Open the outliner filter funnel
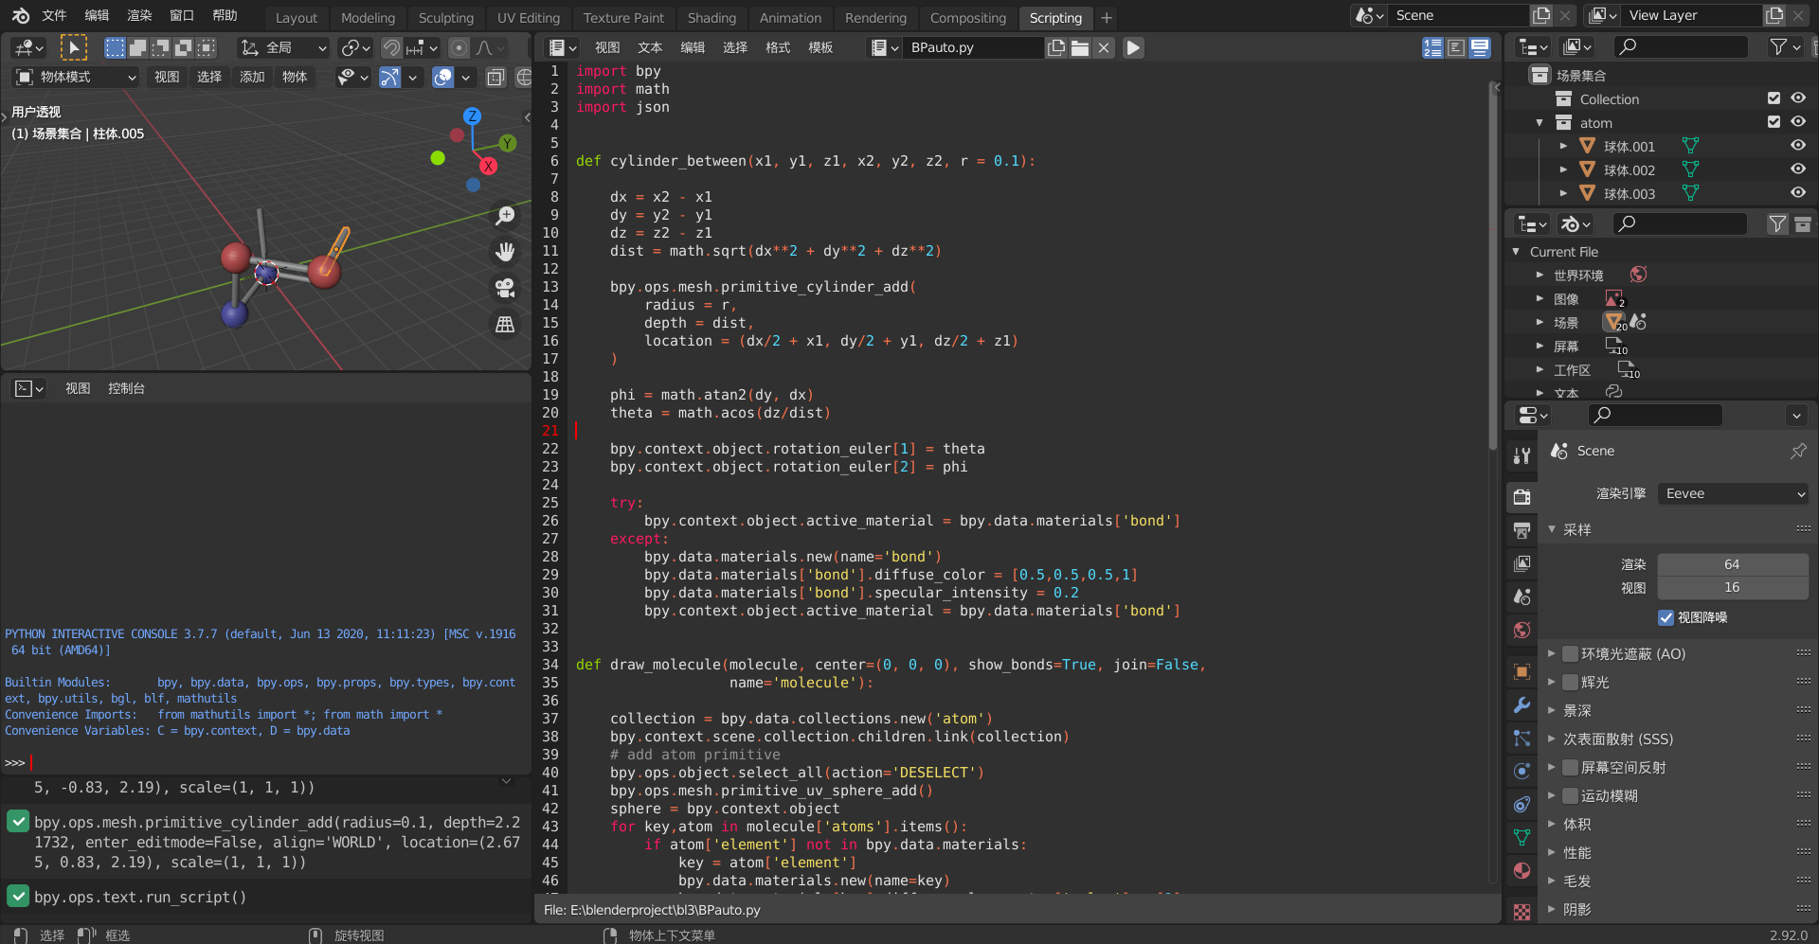 (x=1784, y=46)
